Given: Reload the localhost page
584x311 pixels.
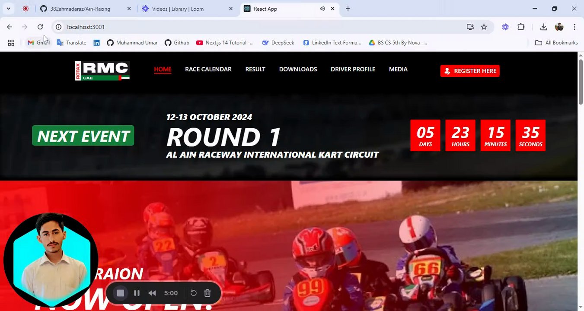Looking at the screenshot, I should [40, 27].
